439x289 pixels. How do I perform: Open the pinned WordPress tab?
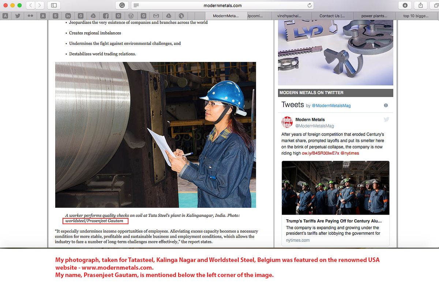click(131, 16)
